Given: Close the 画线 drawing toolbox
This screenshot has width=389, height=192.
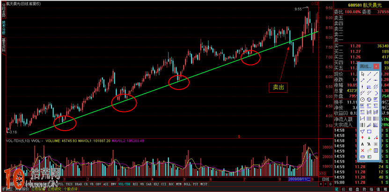Looking at the screenshot, I should (x=376, y=66).
